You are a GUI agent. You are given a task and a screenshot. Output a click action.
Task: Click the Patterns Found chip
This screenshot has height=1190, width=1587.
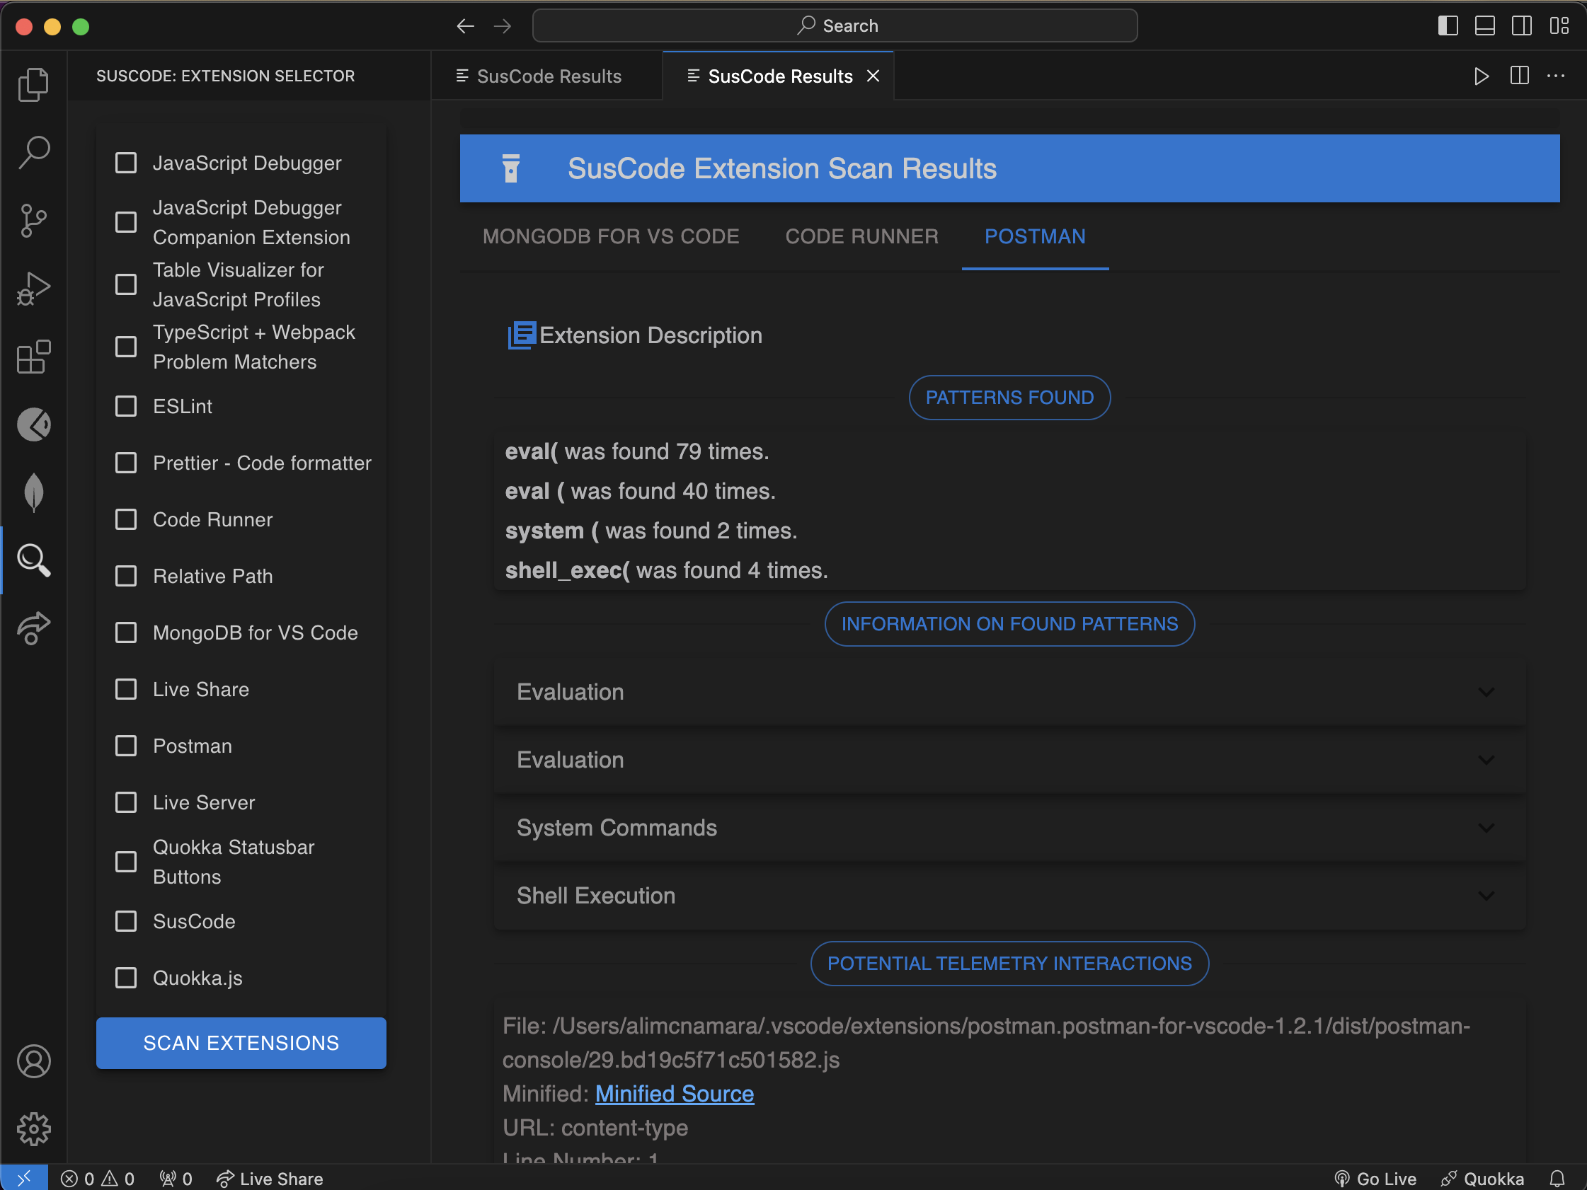[x=1009, y=398]
